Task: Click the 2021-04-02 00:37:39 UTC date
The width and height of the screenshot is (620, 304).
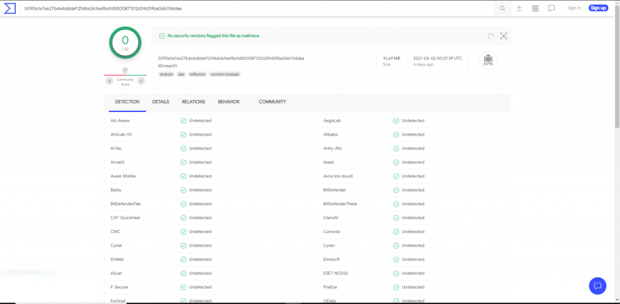Action: coord(437,58)
